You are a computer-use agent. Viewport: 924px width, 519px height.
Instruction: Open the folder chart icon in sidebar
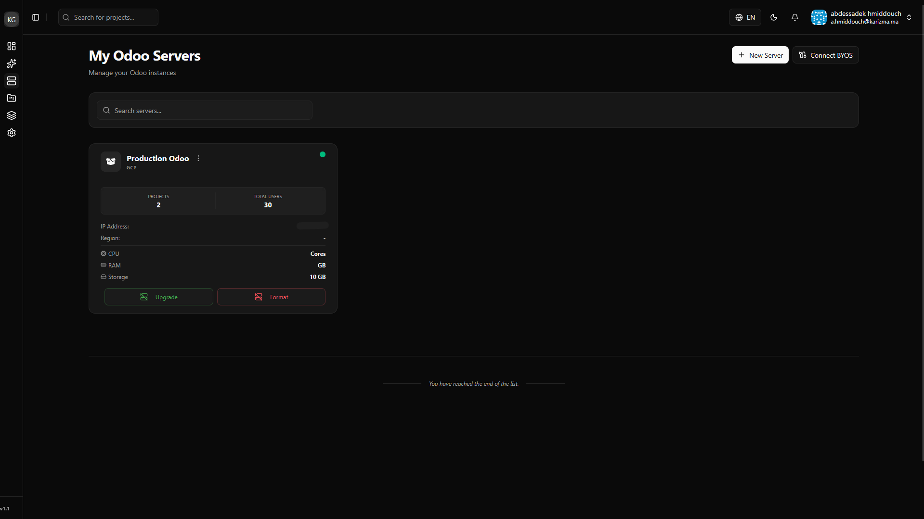pos(12,98)
